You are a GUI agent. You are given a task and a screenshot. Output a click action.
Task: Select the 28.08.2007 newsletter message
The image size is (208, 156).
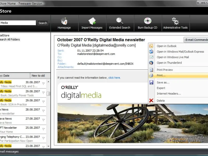point(23,112)
